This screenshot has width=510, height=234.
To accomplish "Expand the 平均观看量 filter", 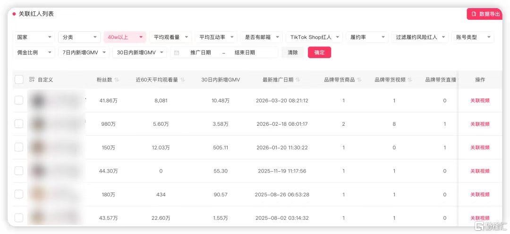I will 170,37.
